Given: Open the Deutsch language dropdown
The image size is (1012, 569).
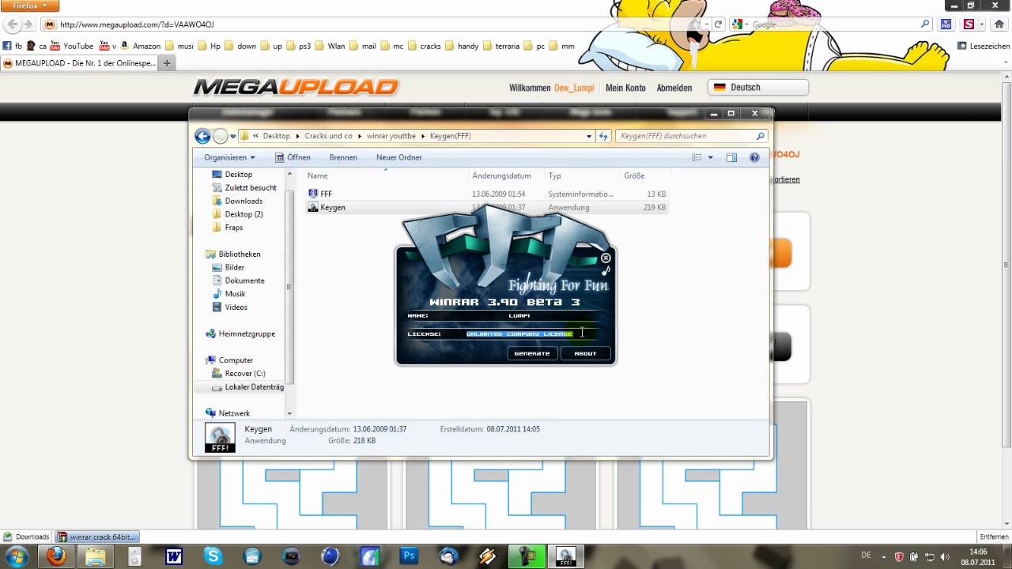Looking at the screenshot, I should click(x=757, y=87).
